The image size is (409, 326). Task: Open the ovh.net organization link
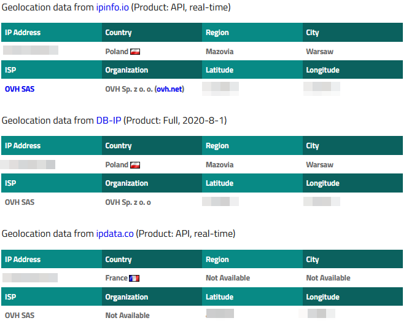[169, 89]
